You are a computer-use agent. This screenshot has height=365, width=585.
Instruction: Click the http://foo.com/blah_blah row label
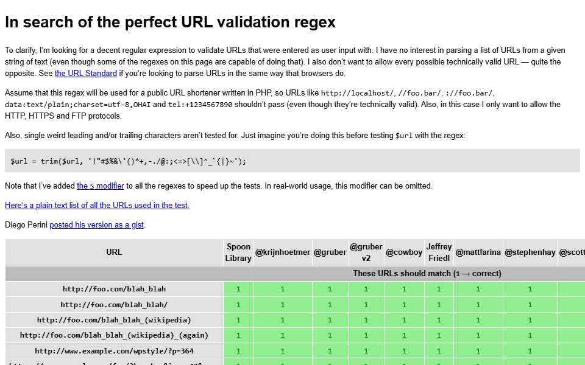click(x=114, y=289)
